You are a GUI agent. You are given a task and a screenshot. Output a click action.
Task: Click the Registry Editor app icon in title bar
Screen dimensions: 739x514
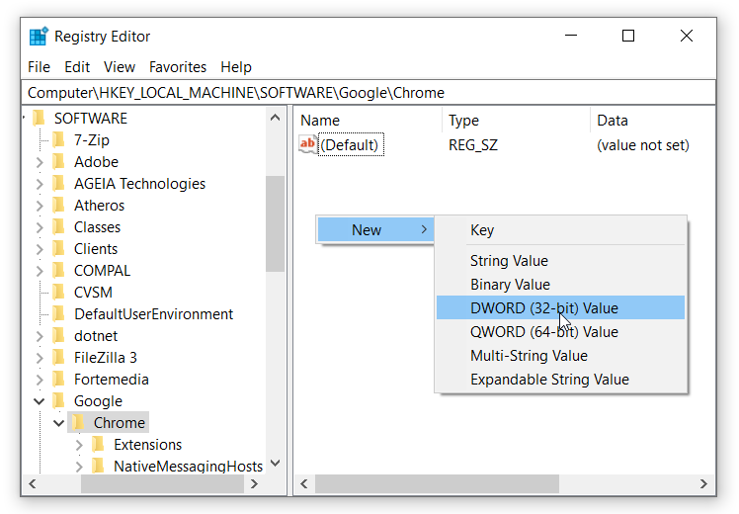pyautogui.click(x=39, y=36)
